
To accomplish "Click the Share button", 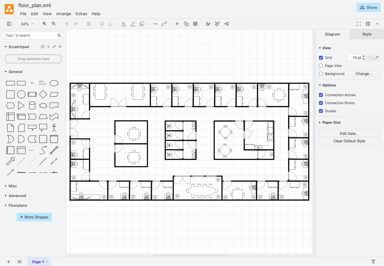I will (369, 7).
